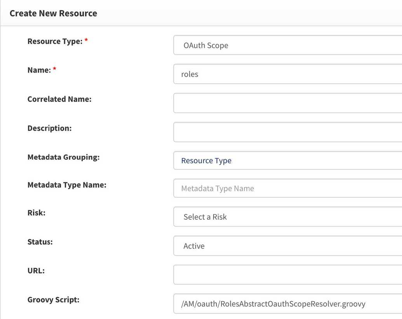Click the Resource Type link in Metadata Grouping
This screenshot has height=319, width=402.
[x=205, y=160]
